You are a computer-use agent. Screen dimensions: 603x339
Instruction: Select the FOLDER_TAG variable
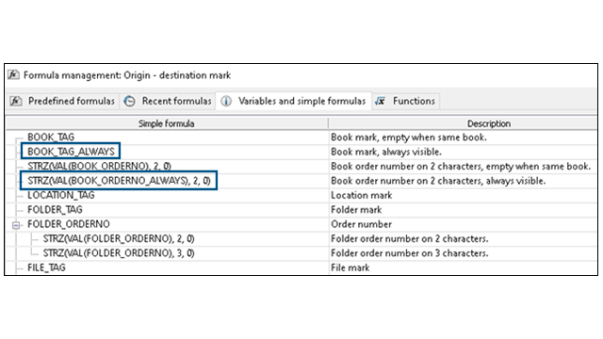coord(55,210)
